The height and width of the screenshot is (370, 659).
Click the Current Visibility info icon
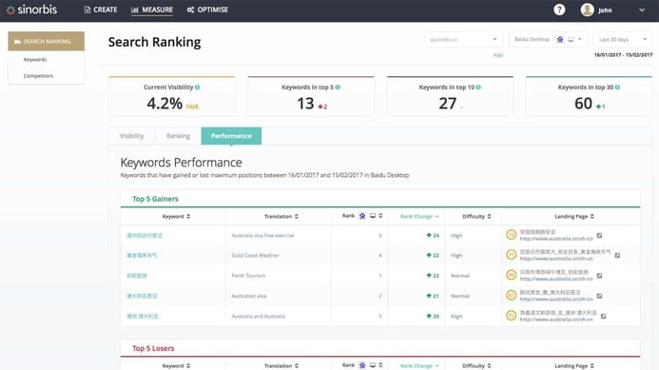point(198,88)
